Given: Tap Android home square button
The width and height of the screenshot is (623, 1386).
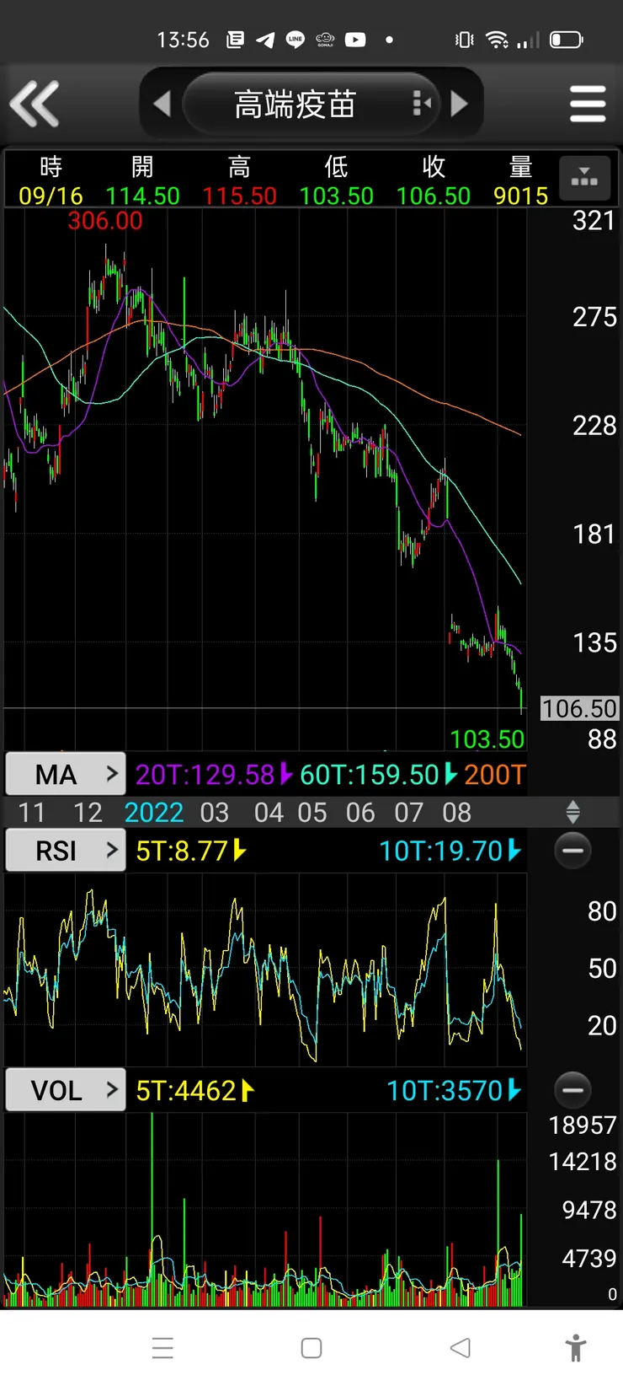Looking at the screenshot, I should tap(311, 1347).
